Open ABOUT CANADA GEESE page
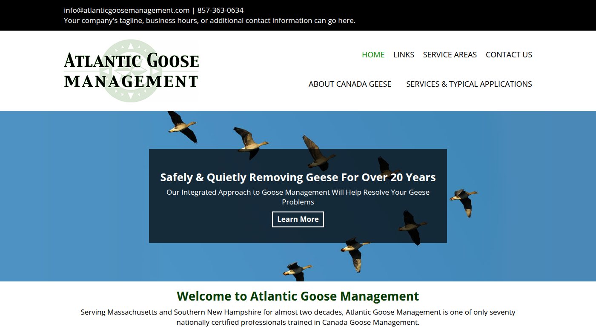The width and height of the screenshot is (596, 335). [x=350, y=84]
